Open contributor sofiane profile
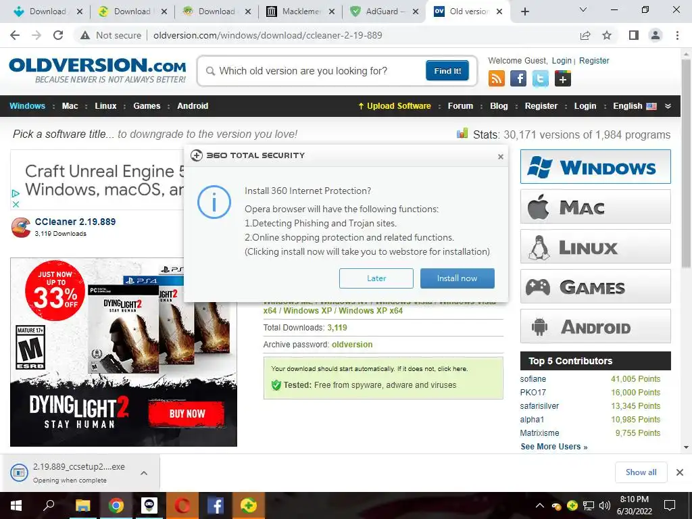Screen dimensions: 692x519 533,378
